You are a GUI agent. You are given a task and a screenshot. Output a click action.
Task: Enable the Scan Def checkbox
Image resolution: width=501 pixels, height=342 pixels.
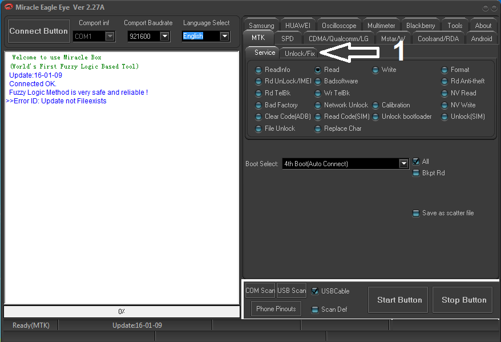315,309
